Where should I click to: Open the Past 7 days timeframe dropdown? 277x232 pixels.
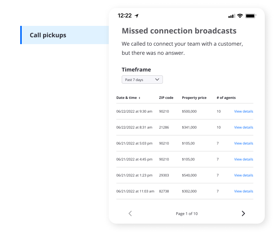[x=142, y=80]
